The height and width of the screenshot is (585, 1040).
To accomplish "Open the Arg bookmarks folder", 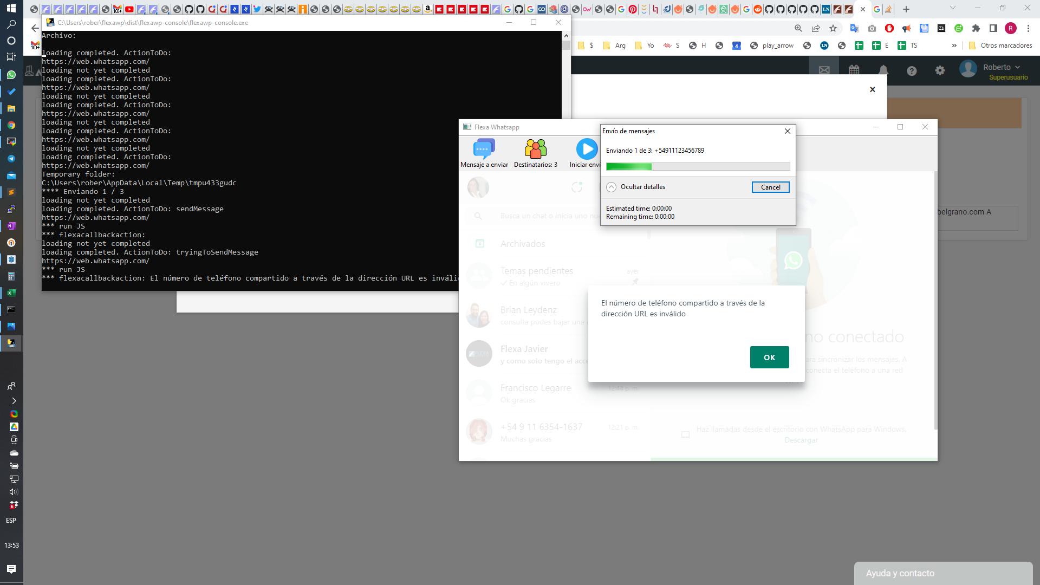I will 614,45.
